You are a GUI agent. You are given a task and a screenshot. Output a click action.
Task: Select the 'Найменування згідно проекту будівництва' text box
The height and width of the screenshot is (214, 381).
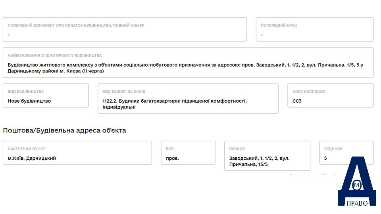point(188,63)
